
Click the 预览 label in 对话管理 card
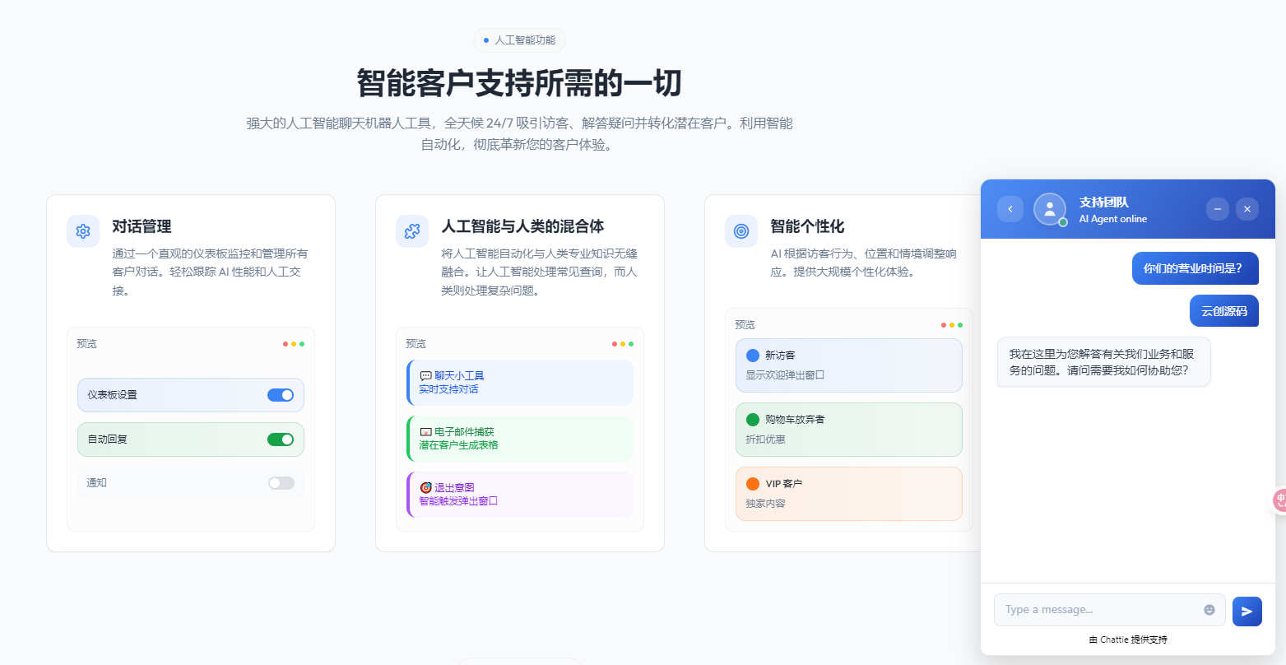coord(86,344)
